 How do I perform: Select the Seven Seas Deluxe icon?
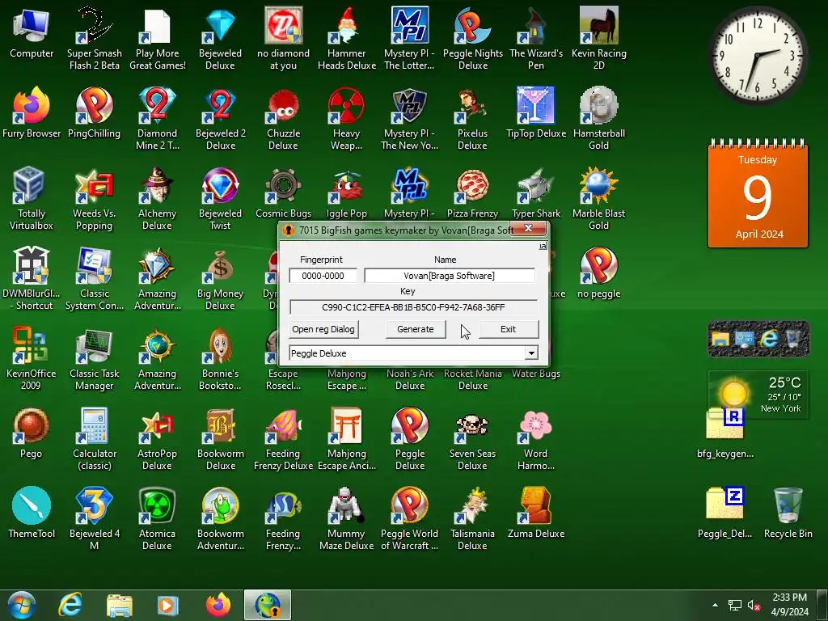[x=472, y=439]
